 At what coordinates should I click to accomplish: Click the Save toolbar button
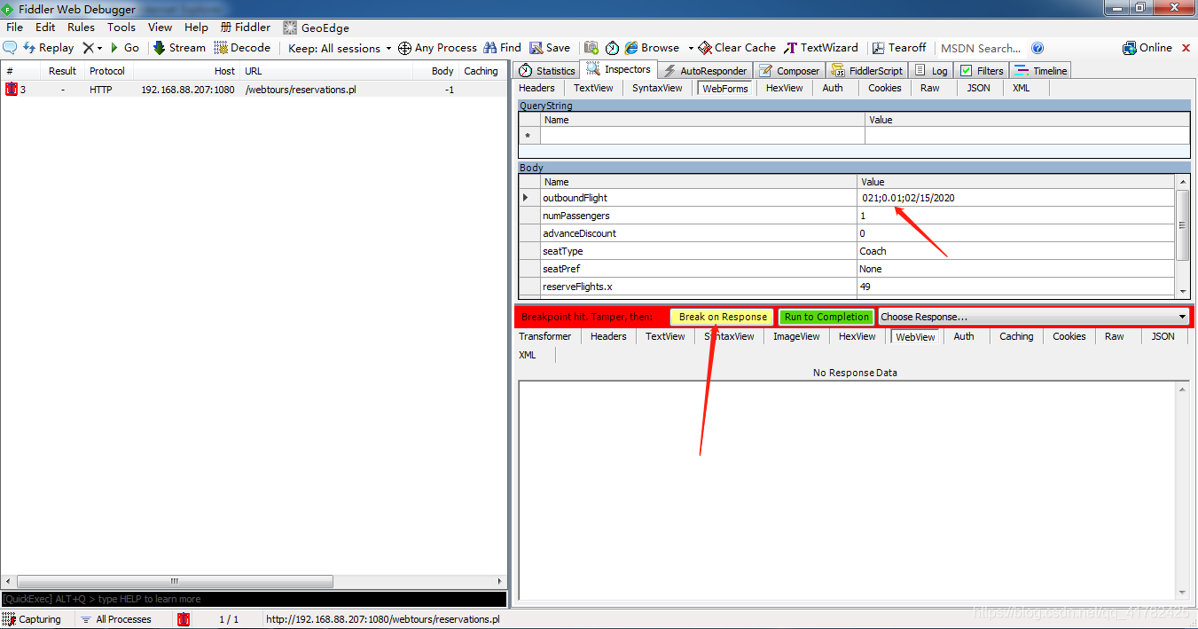pyautogui.click(x=550, y=48)
